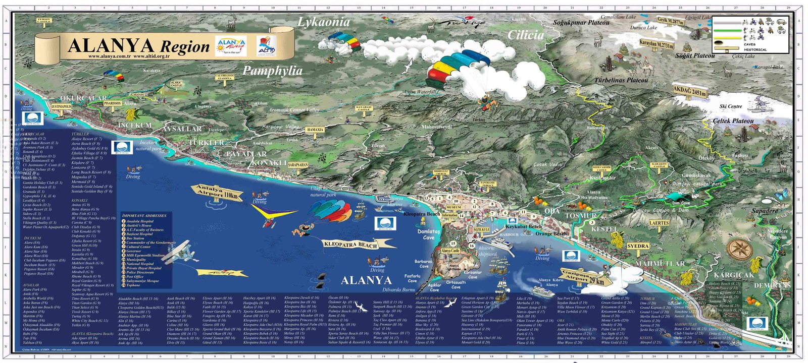Click the Alanya Castle sign
Viewport: 808px width, 363px height.
coord(450,251)
